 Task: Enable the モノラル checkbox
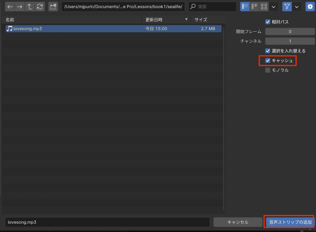(x=268, y=70)
